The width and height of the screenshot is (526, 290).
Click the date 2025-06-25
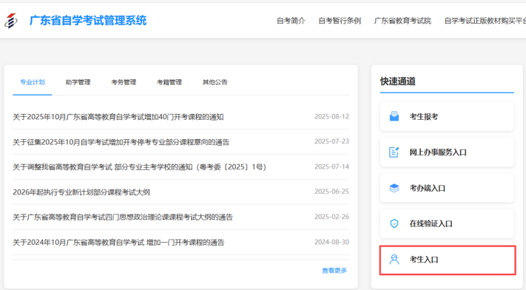click(x=331, y=192)
